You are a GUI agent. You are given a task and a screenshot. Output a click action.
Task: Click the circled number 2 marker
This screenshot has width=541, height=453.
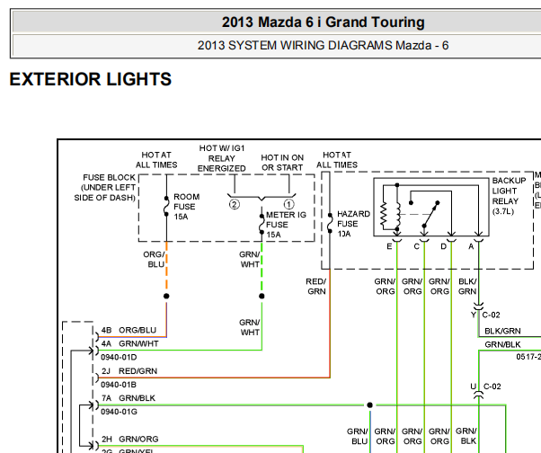[234, 205]
